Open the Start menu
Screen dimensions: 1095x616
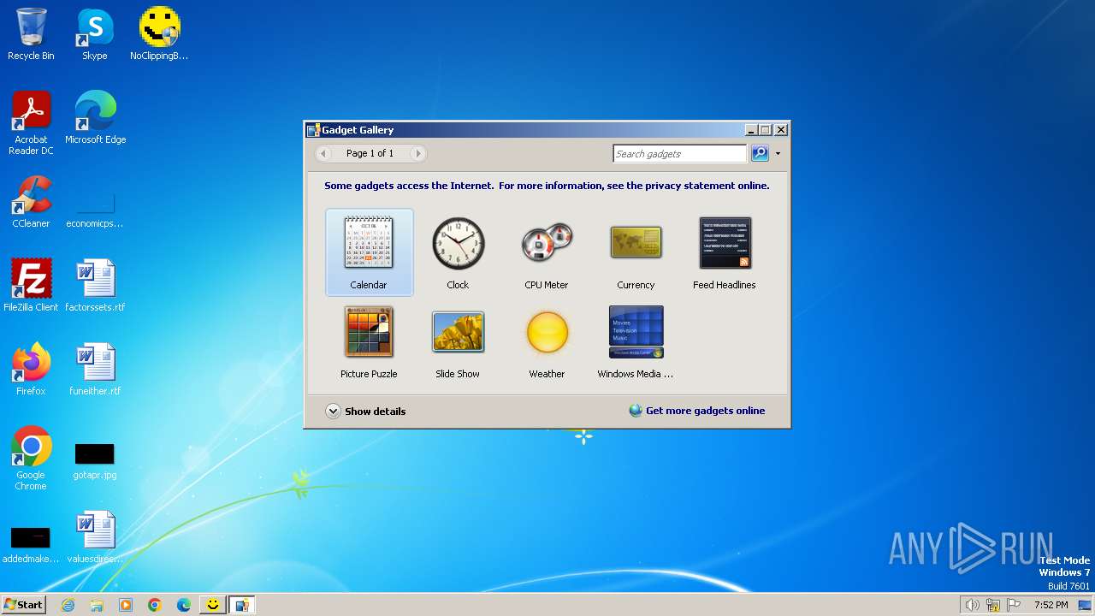(x=23, y=604)
